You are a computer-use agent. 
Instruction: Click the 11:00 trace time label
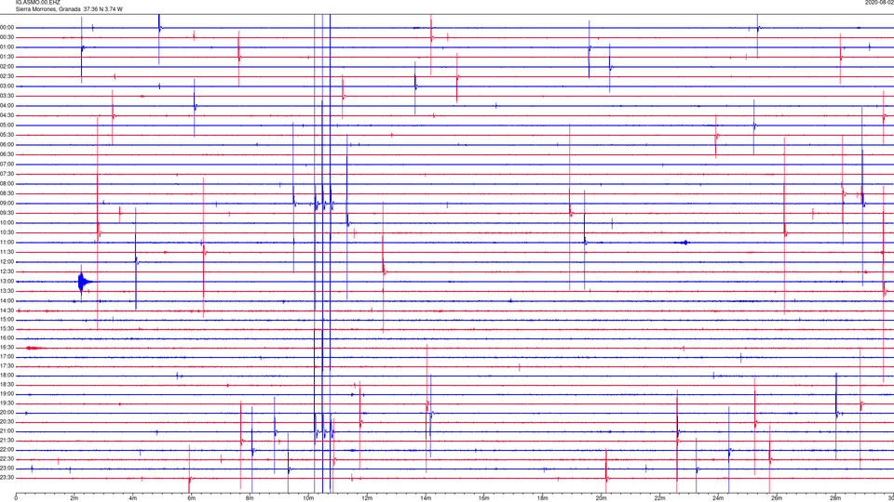[x=7, y=243]
